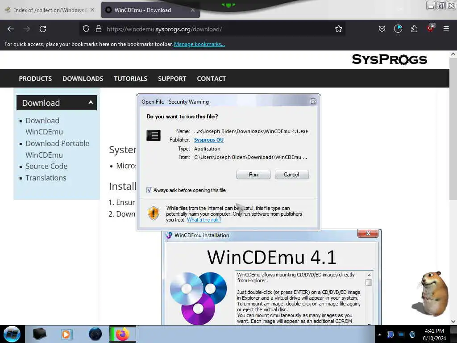Open the SUPPORT menu

point(172,79)
